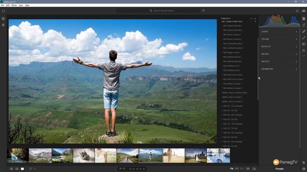This screenshot has height=172, width=307.
Task: Open the File menu
Action: (2, 5)
